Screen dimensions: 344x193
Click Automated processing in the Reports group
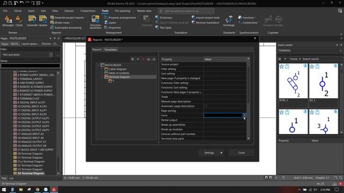(x=66, y=27)
